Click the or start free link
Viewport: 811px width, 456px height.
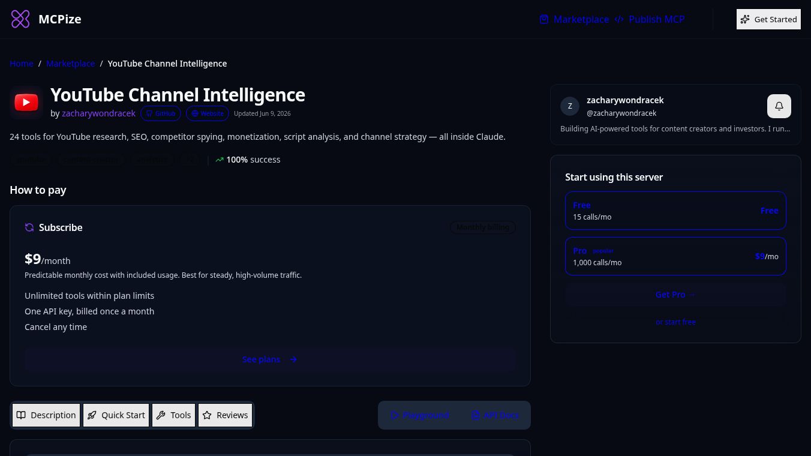pos(675,322)
